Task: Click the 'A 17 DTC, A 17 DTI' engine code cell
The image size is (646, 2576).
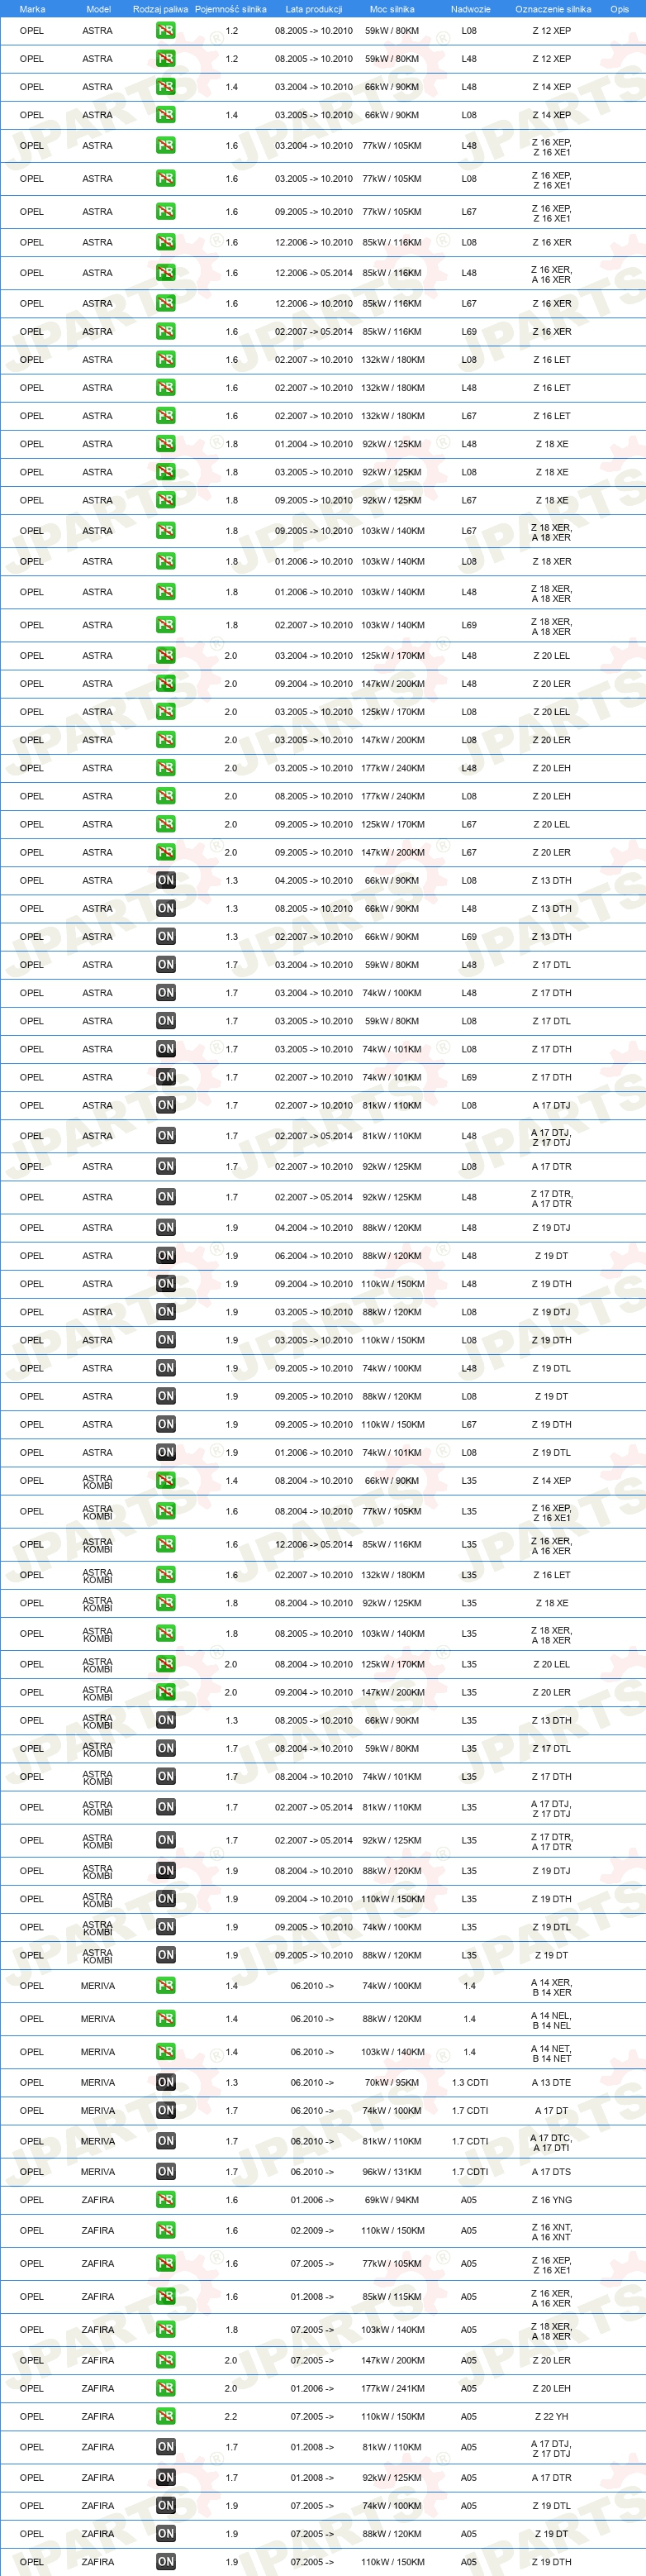Action: [551, 2142]
